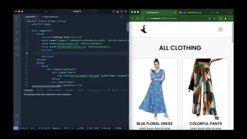The image size is (247, 139).
Task: Open the customize layout button
Action: [126, 12]
